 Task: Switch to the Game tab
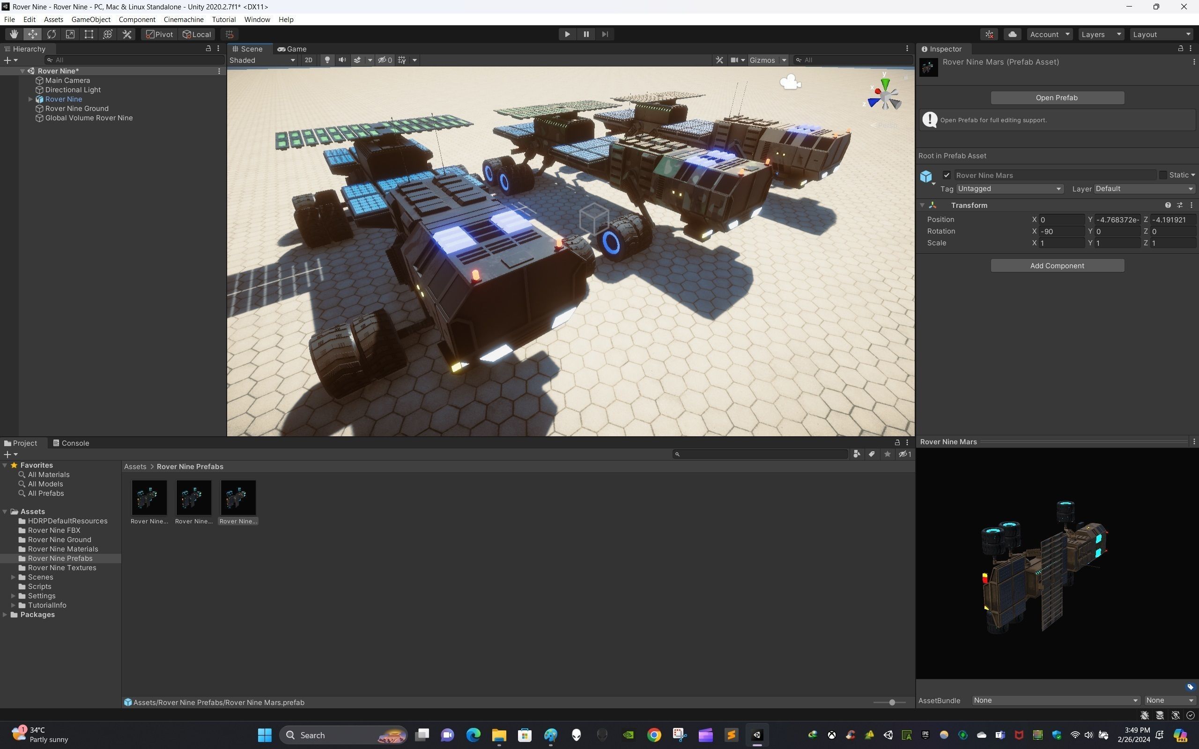tap(292, 49)
